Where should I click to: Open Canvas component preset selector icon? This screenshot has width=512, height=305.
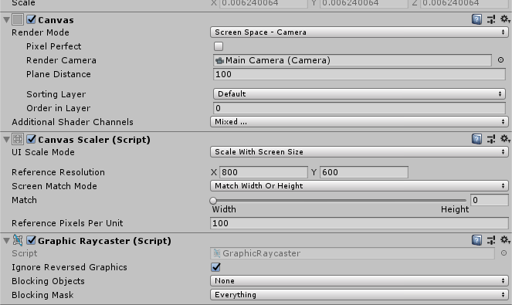pyautogui.click(x=491, y=19)
